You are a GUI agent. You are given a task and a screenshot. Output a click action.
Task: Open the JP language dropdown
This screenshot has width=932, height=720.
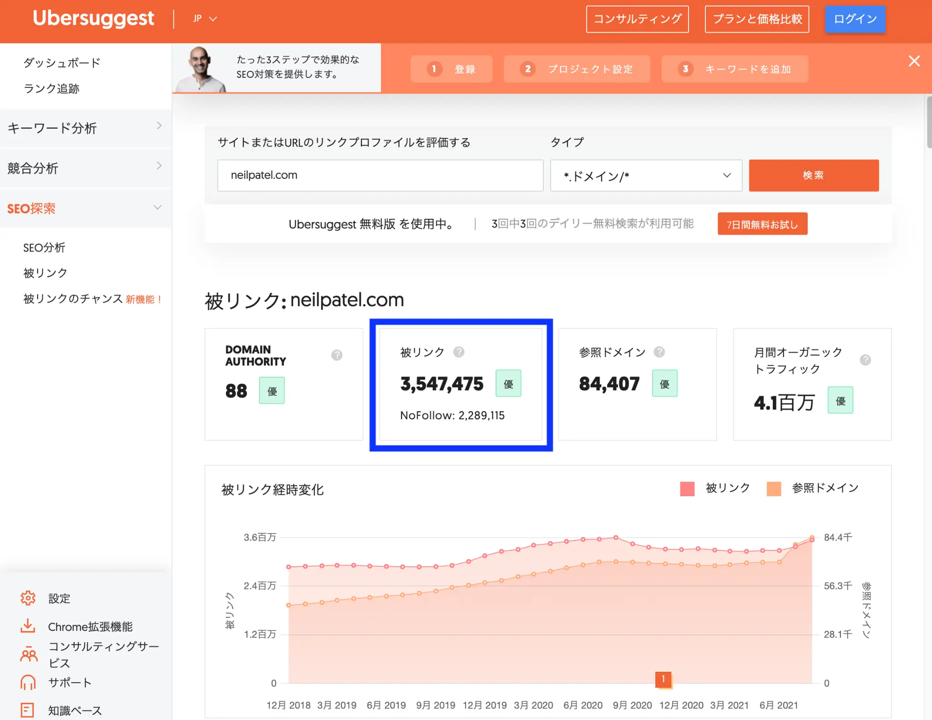click(x=204, y=19)
